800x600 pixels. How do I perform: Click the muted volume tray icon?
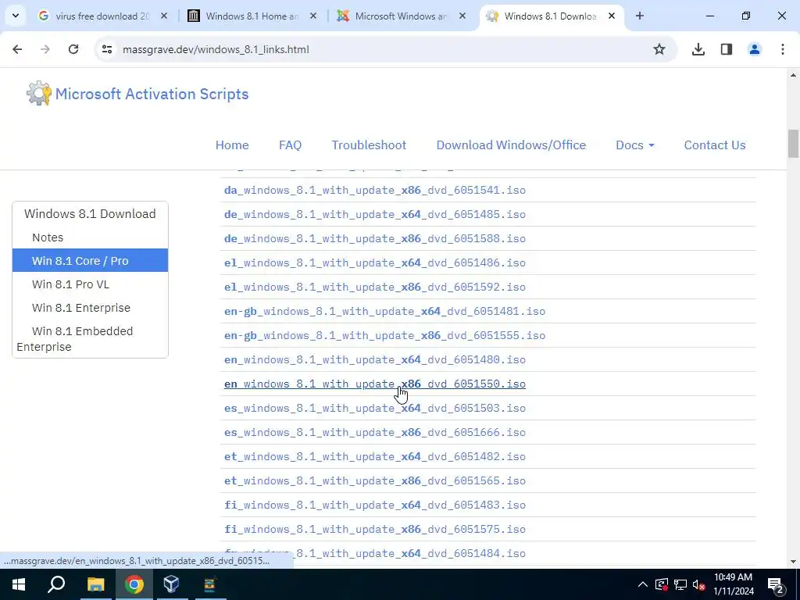click(698, 584)
